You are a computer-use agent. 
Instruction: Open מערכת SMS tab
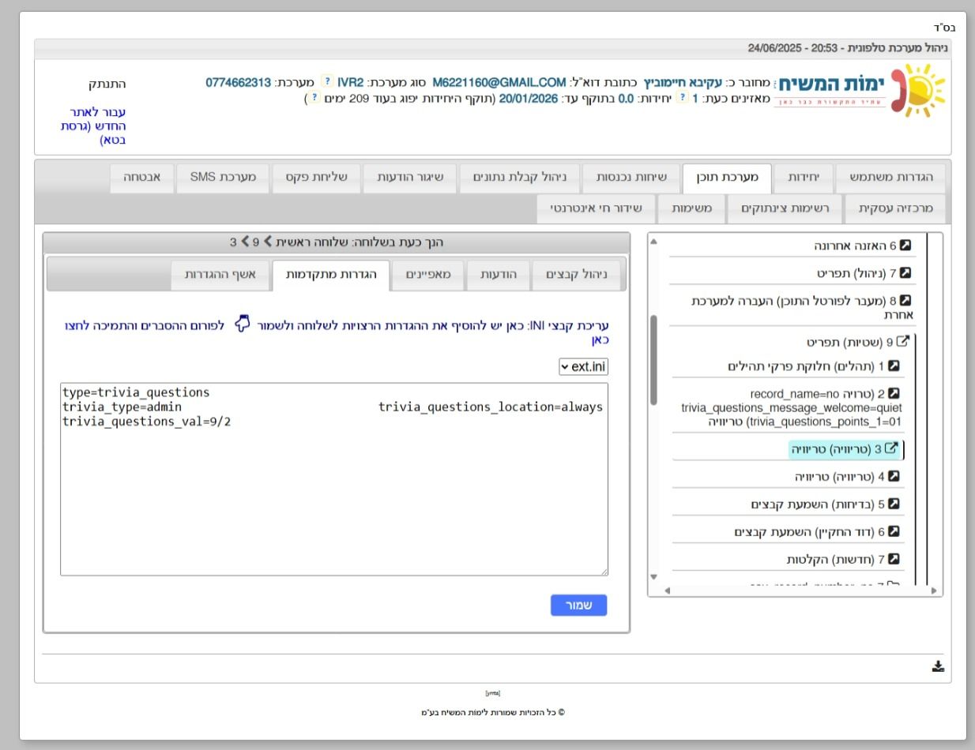coord(223,178)
